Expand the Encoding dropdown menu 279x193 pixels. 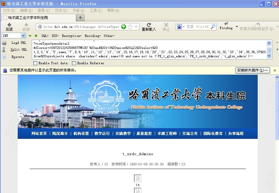93,36
